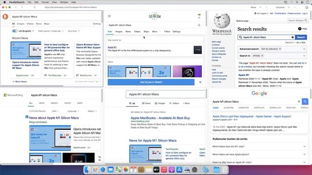Open the Format menu in menu bar
The width and height of the screenshot is (312, 175).
coord(45,2)
